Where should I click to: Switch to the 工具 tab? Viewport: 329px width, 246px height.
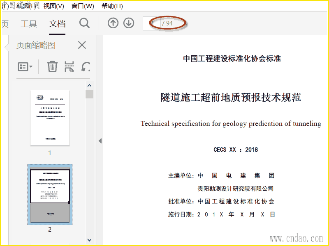[x=29, y=24]
